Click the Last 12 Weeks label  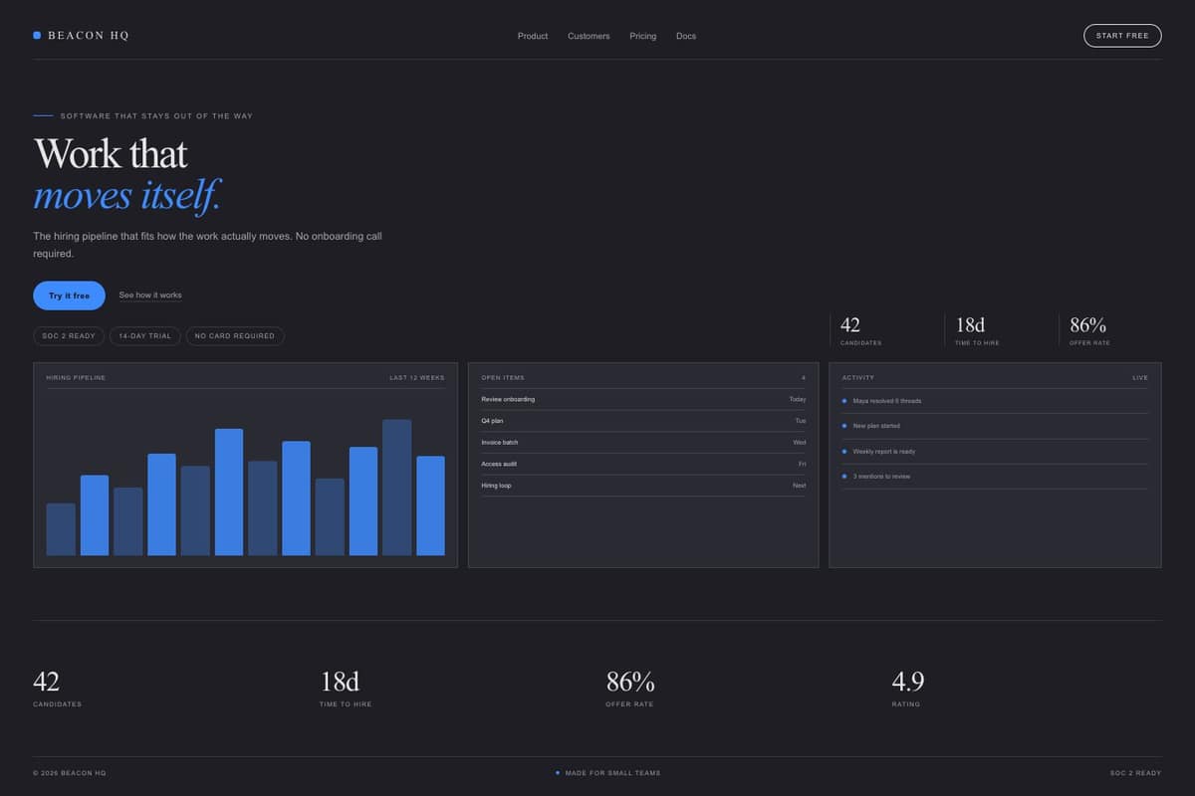click(417, 378)
